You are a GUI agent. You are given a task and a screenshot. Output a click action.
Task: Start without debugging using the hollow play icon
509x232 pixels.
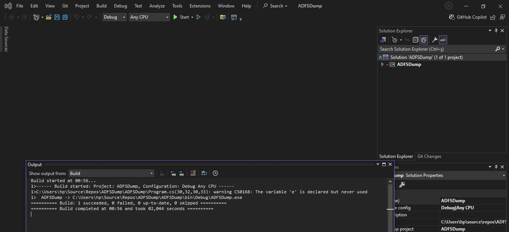199,17
